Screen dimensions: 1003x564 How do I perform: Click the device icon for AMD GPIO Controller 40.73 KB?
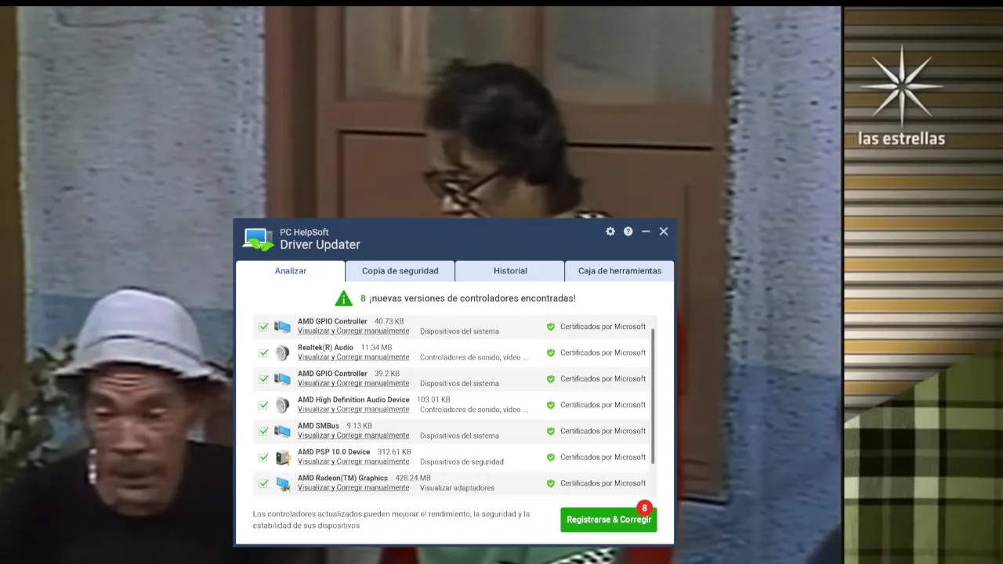pyautogui.click(x=282, y=327)
